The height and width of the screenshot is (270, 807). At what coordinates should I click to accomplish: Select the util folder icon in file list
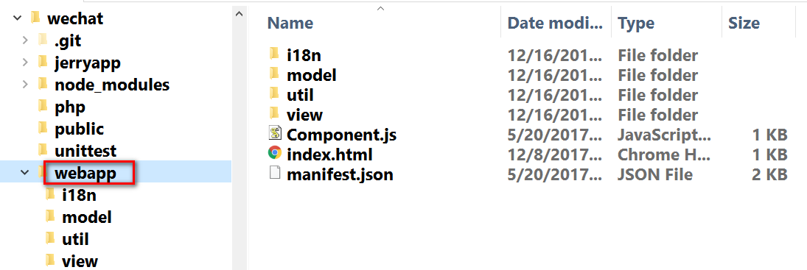[x=274, y=94]
